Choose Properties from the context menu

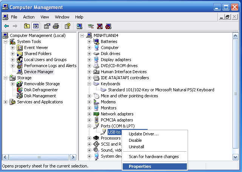pos(140,166)
